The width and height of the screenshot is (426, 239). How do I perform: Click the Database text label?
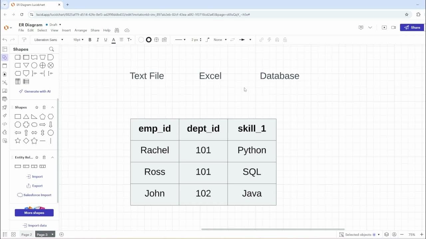pyautogui.click(x=280, y=76)
